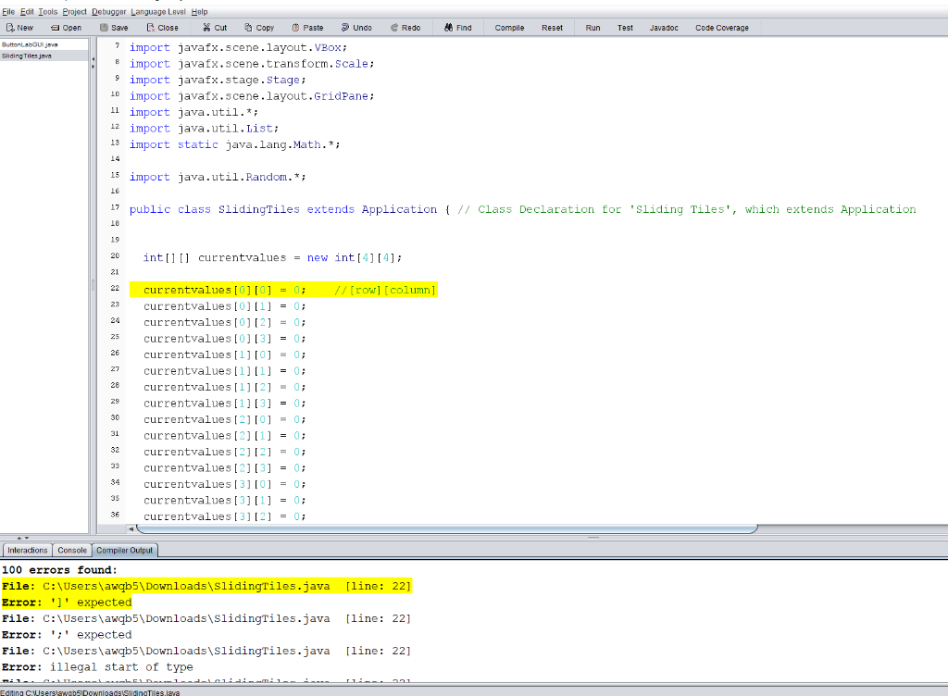
Task: Click the Test toolbar button
Action: [625, 28]
